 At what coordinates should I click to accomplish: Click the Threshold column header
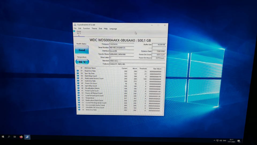pos(143,68)
